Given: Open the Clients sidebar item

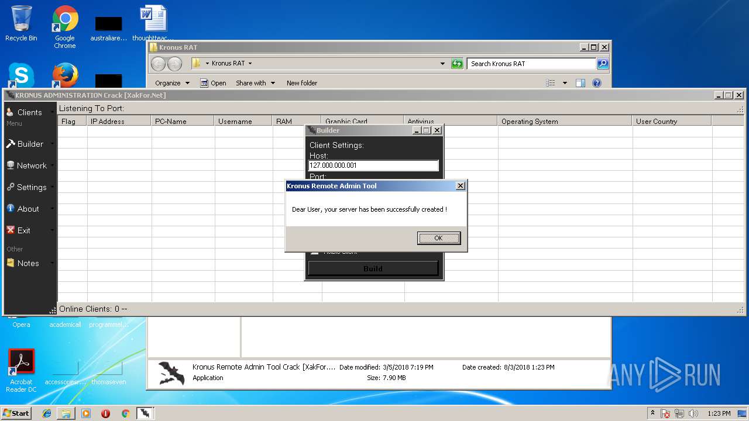Looking at the screenshot, I should tap(29, 112).
